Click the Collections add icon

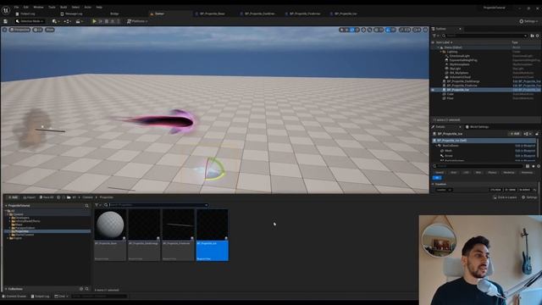point(81,289)
